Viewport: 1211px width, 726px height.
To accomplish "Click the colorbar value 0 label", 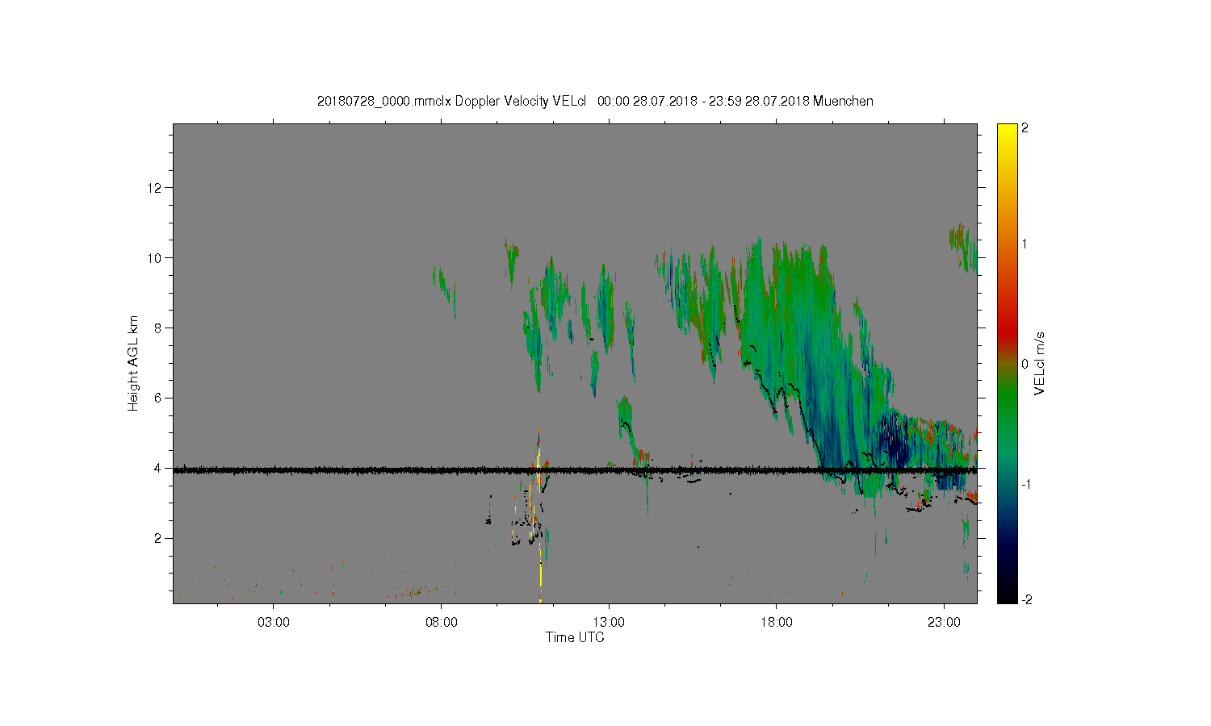I will [x=1025, y=364].
